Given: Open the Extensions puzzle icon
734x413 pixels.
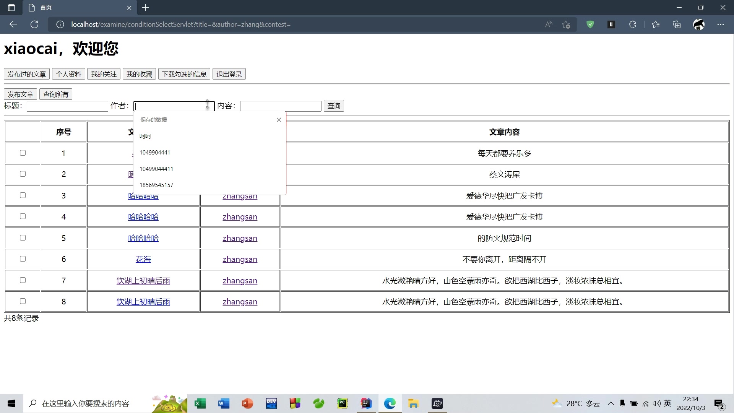Looking at the screenshot, I should coord(632,24).
